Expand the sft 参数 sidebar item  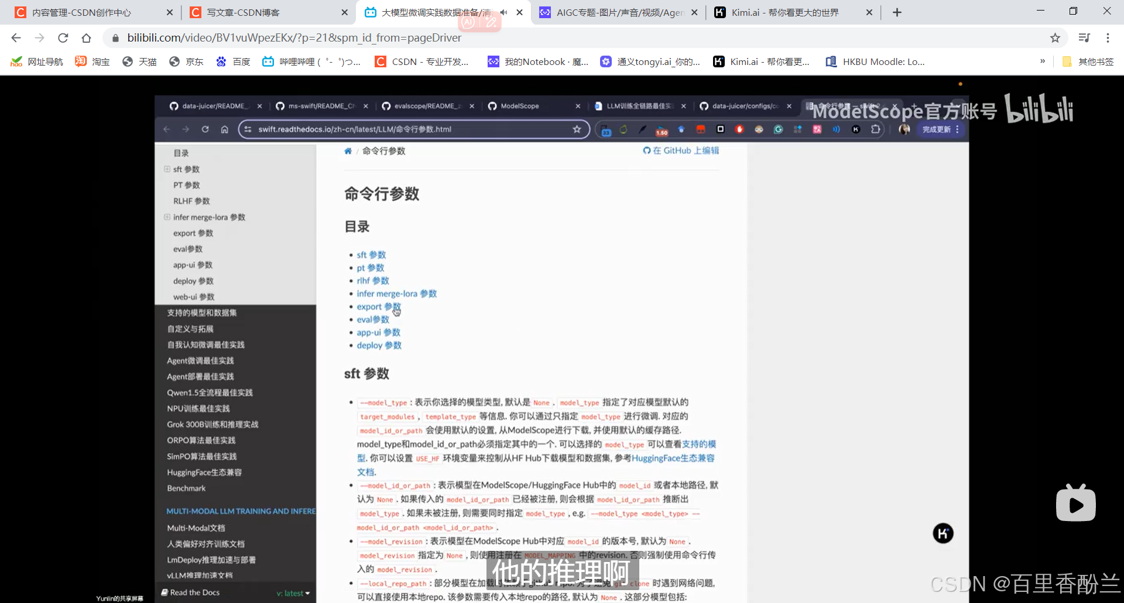coord(167,169)
